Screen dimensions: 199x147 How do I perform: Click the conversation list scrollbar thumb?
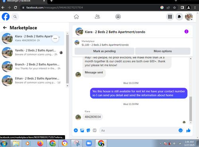(x=67, y=59)
